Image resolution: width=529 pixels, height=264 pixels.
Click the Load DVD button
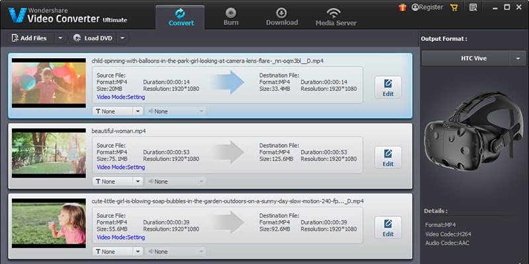pyautogui.click(x=93, y=38)
